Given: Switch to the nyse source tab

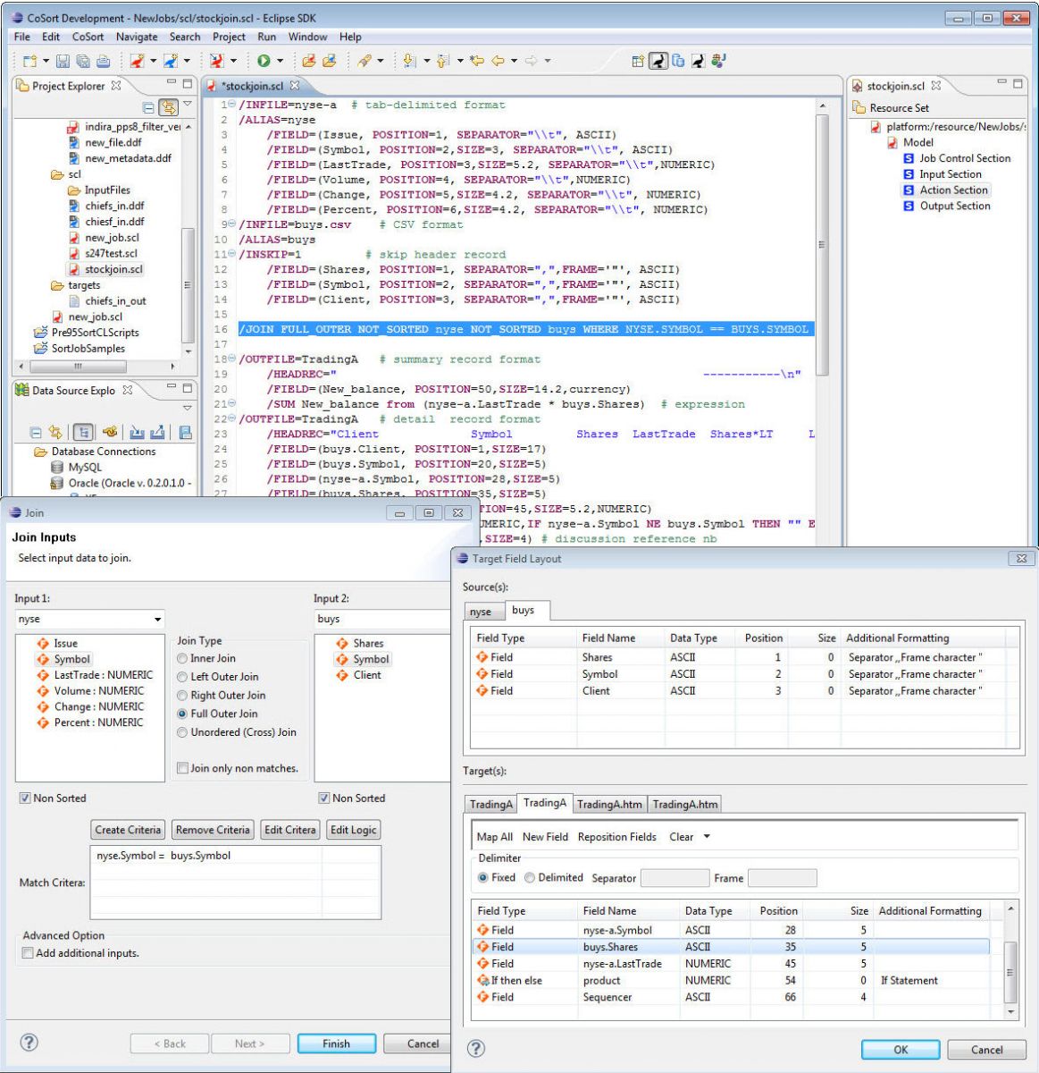Looking at the screenshot, I should pyautogui.click(x=481, y=612).
